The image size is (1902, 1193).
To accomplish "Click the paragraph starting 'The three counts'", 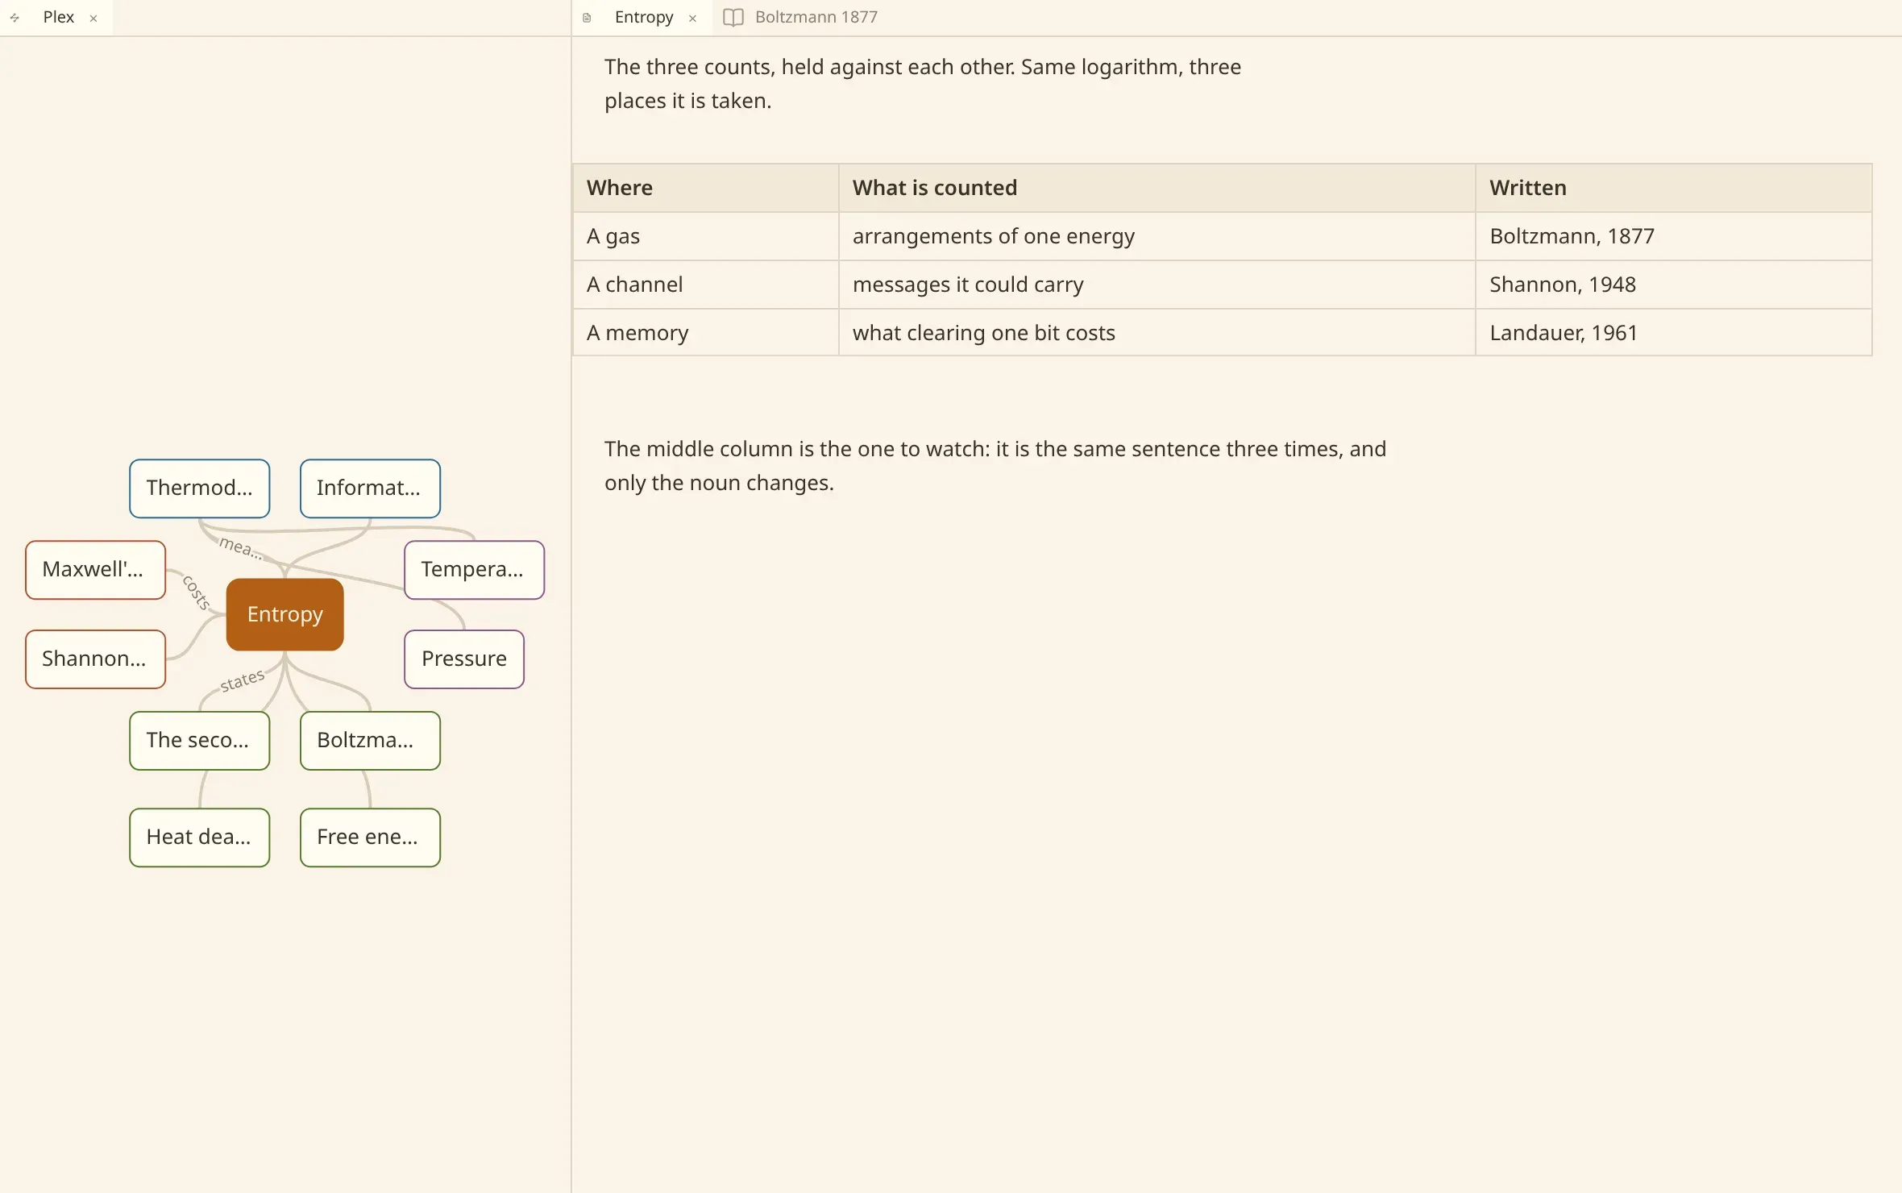I will pos(922,84).
